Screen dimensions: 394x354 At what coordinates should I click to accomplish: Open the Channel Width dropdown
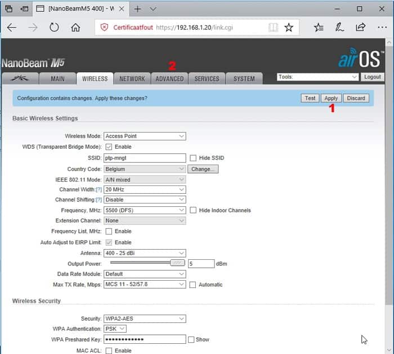point(145,189)
